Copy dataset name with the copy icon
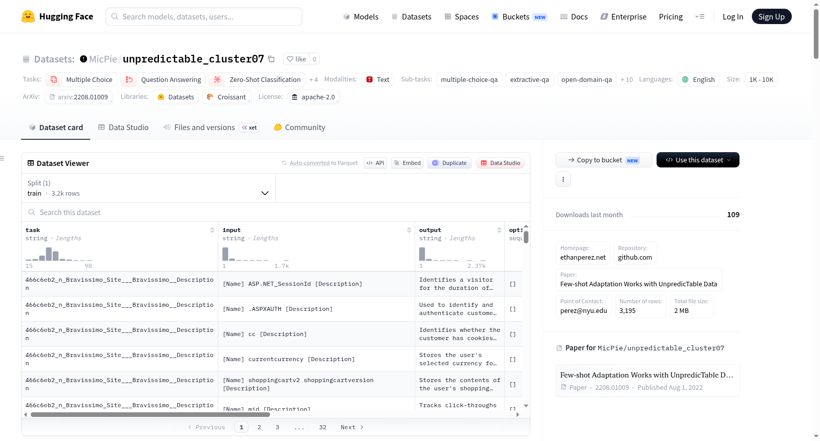The height and width of the screenshot is (441, 820). pos(272,59)
